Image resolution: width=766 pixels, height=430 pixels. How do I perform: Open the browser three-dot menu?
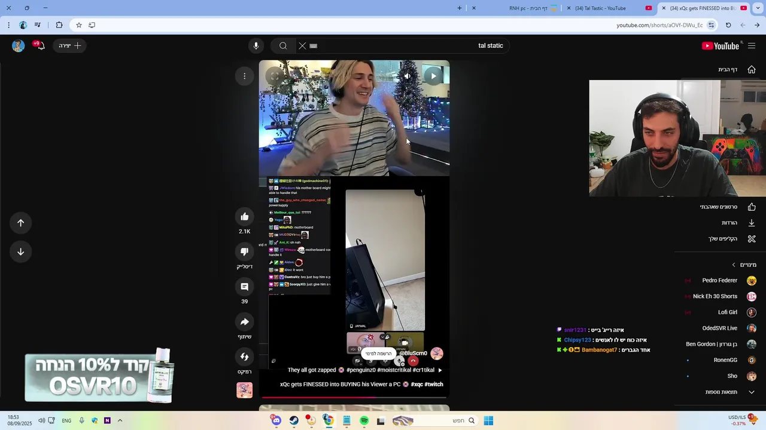coord(8,25)
